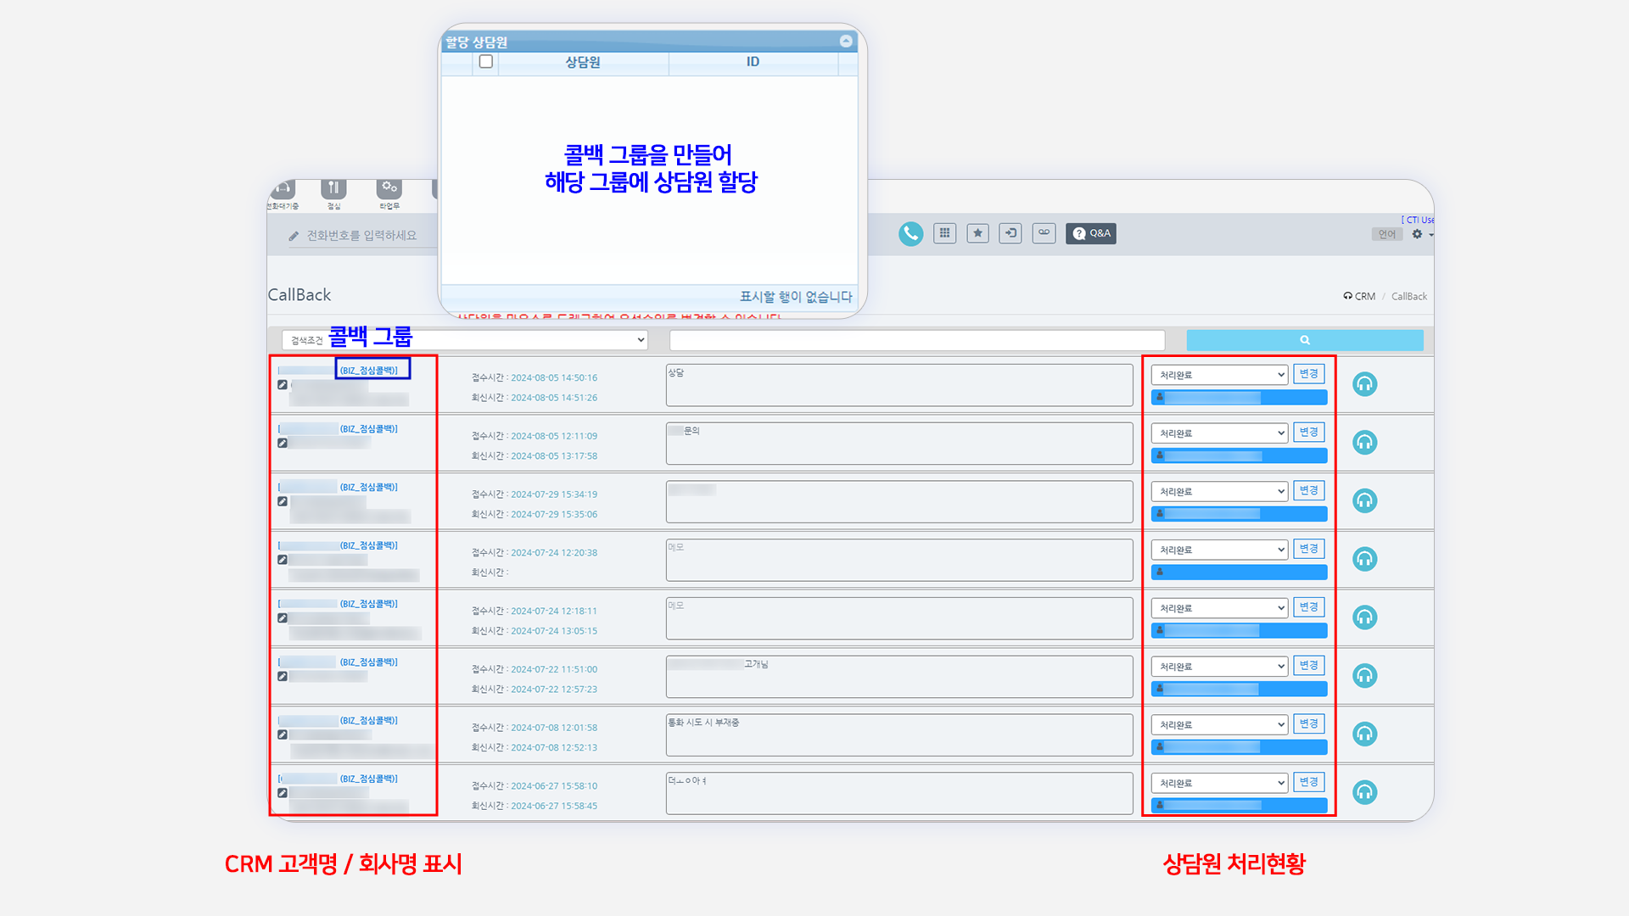Click edit pencil icon in second callback row
The height and width of the screenshot is (916, 1629).
pyautogui.click(x=283, y=443)
